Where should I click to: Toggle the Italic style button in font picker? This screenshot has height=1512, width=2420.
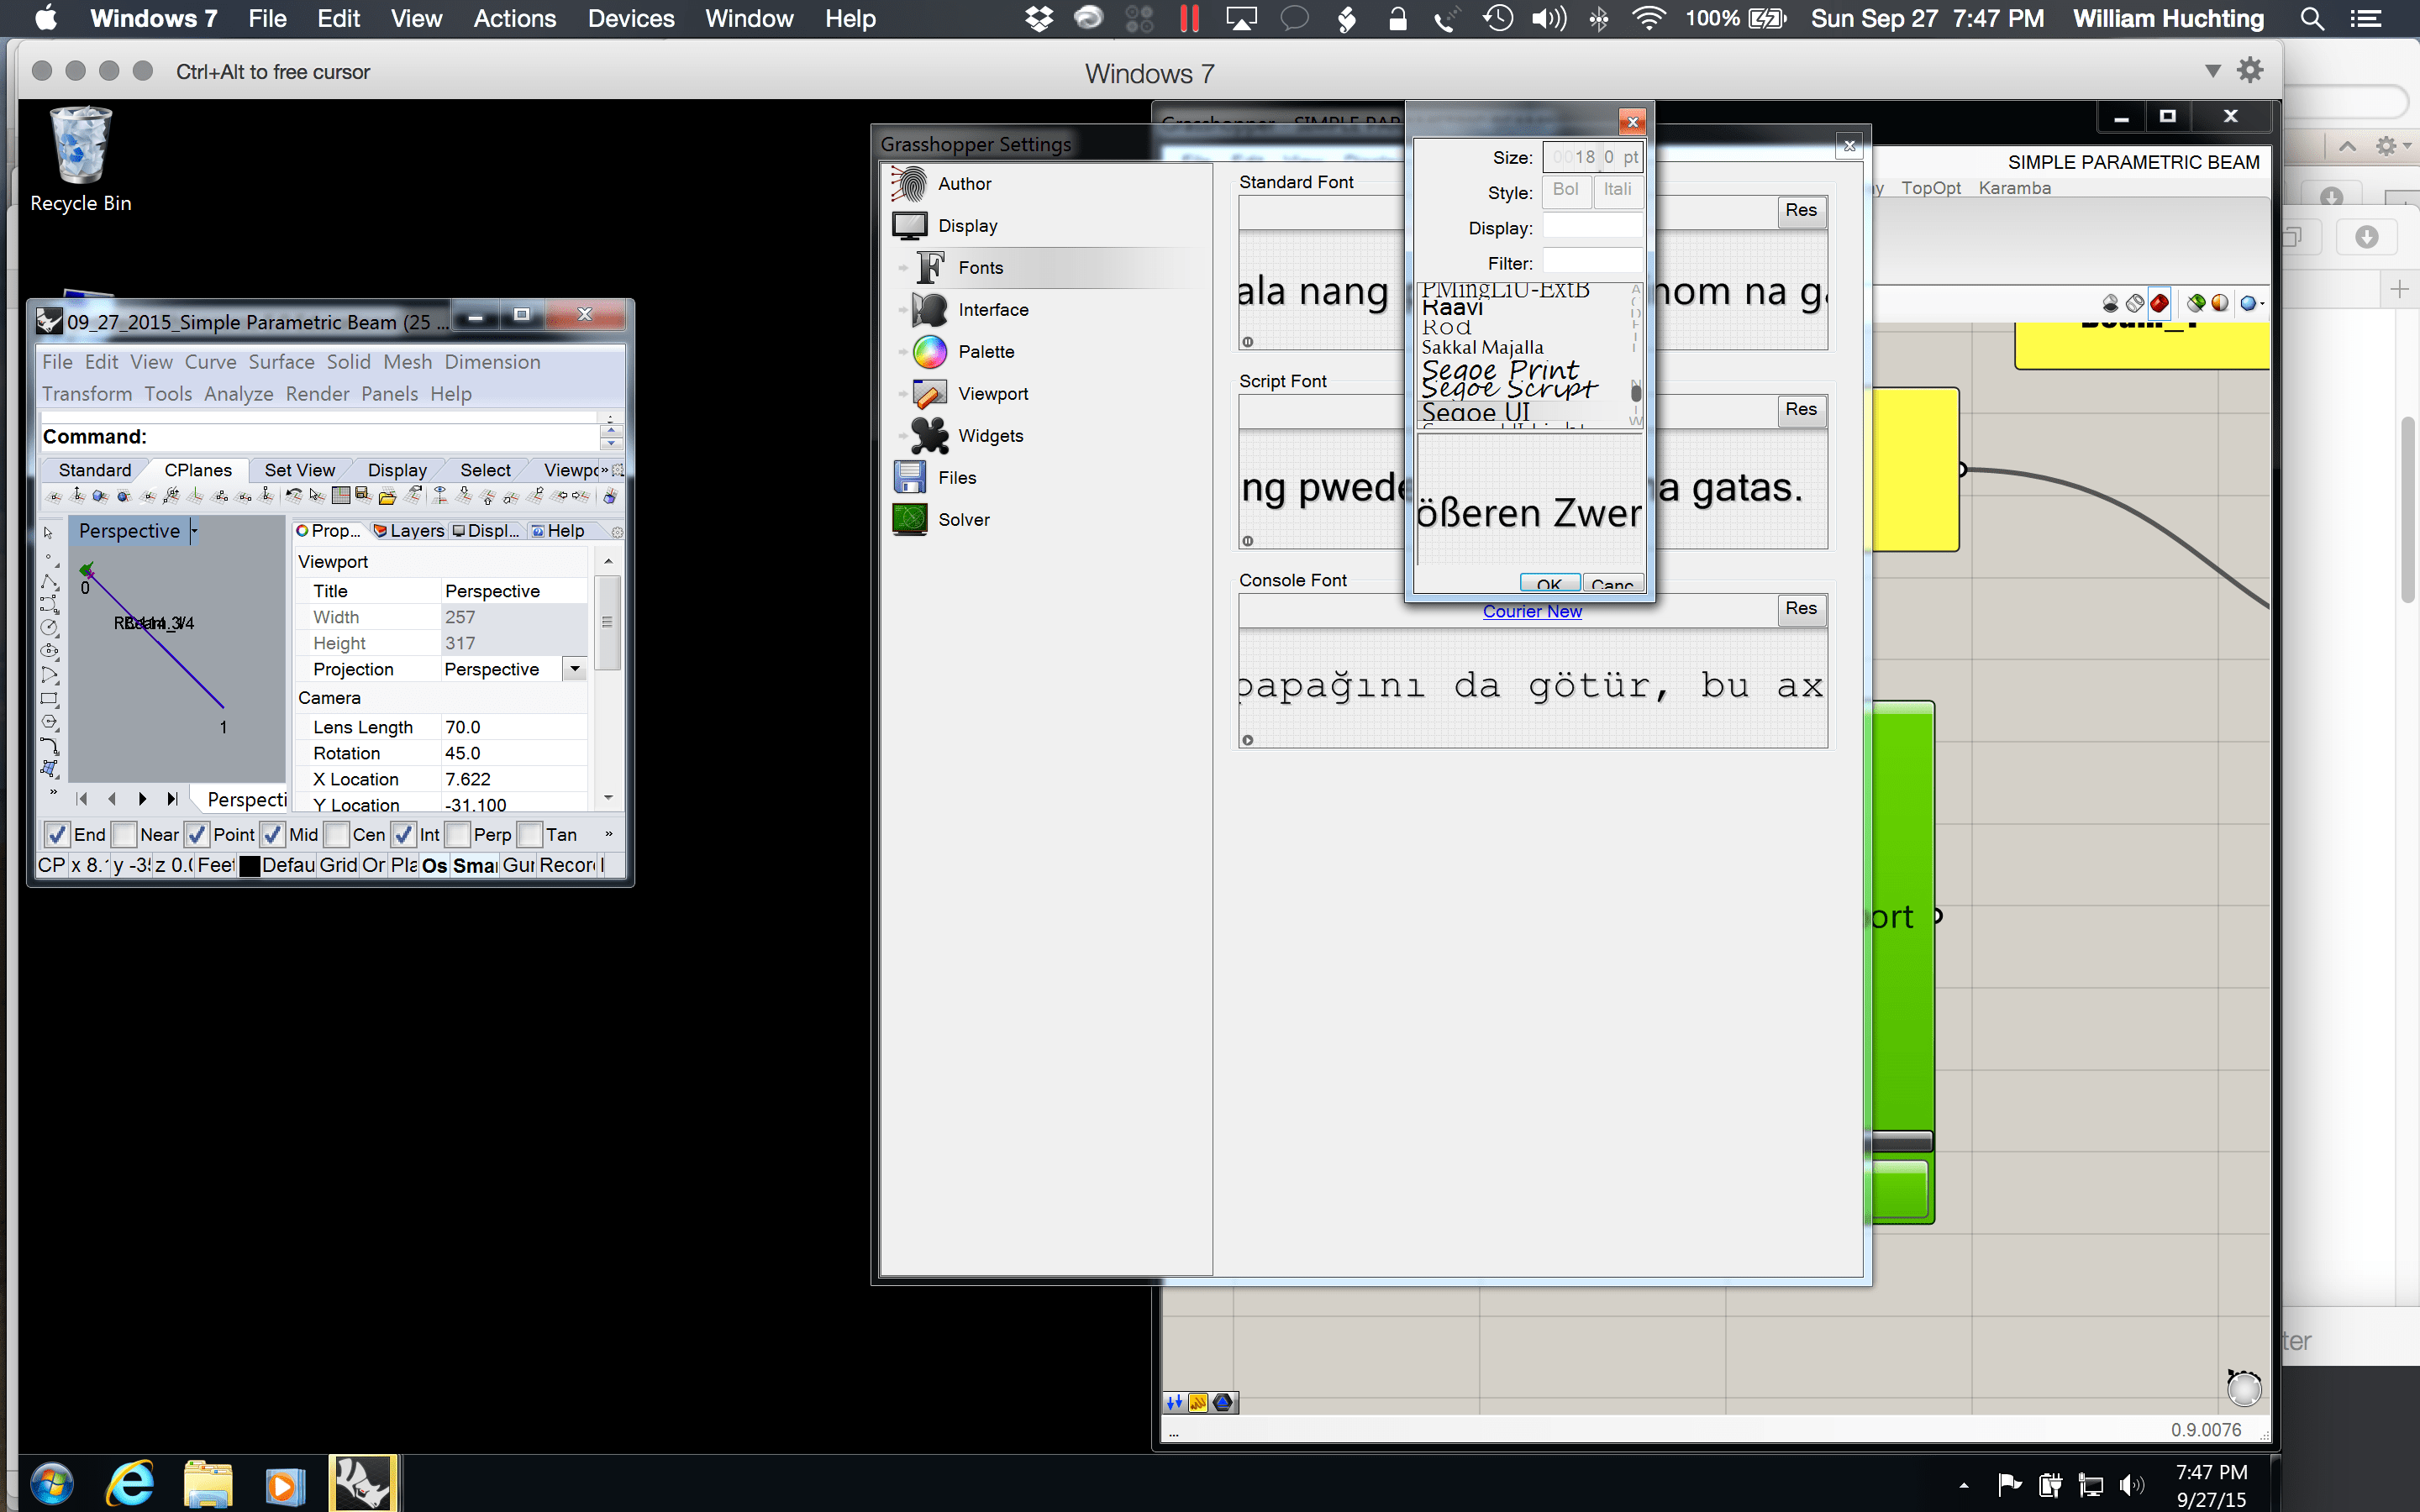click(1617, 191)
